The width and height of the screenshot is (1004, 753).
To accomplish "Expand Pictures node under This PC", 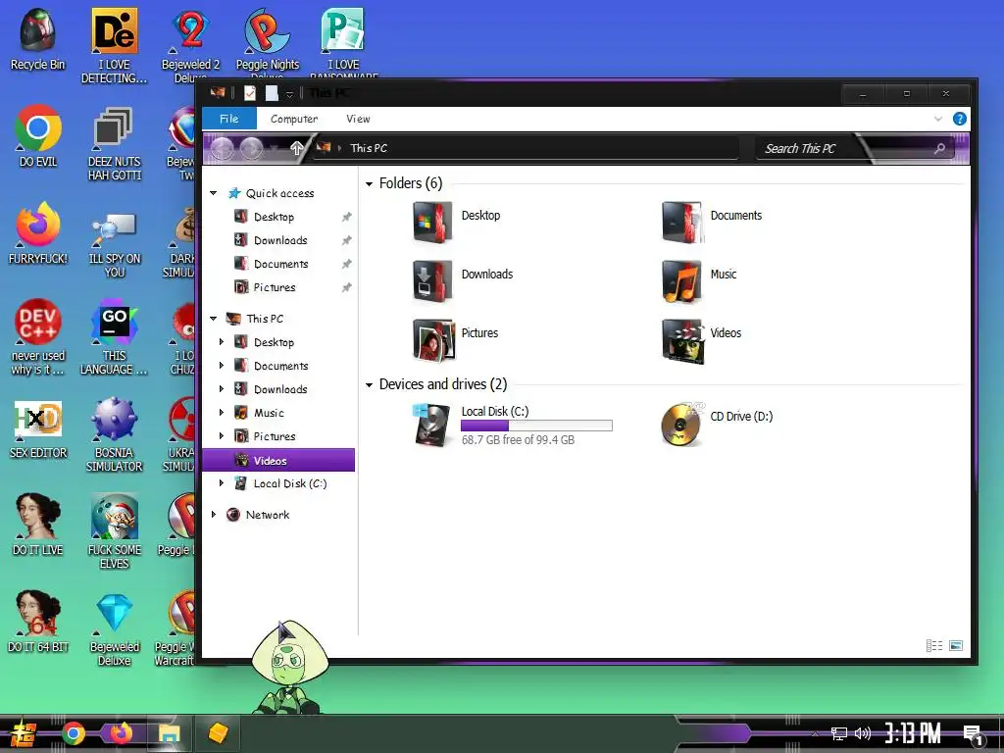I will (222, 436).
